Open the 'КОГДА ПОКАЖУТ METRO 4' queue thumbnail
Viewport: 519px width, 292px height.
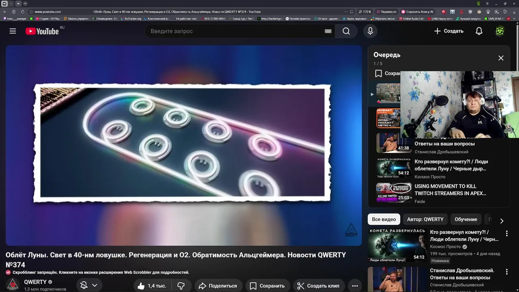pyautogui.click(x=388, y=118)
